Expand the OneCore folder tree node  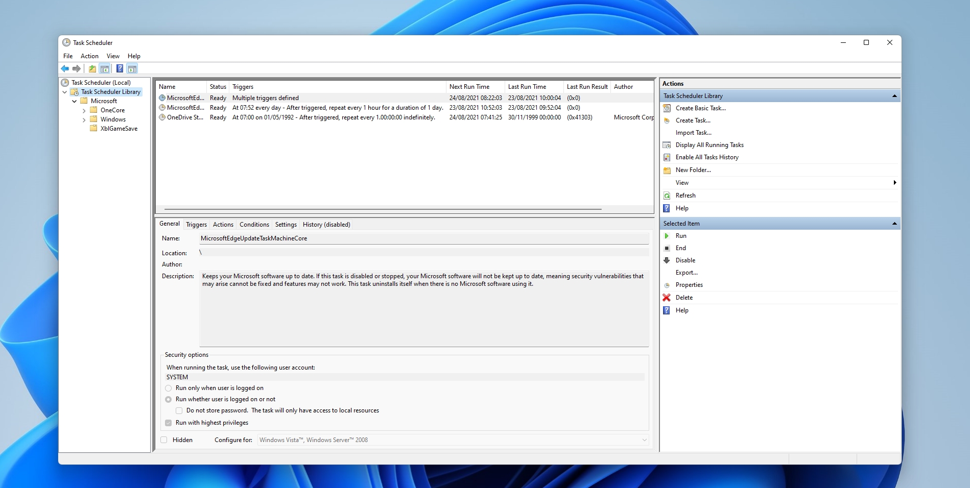84,111
